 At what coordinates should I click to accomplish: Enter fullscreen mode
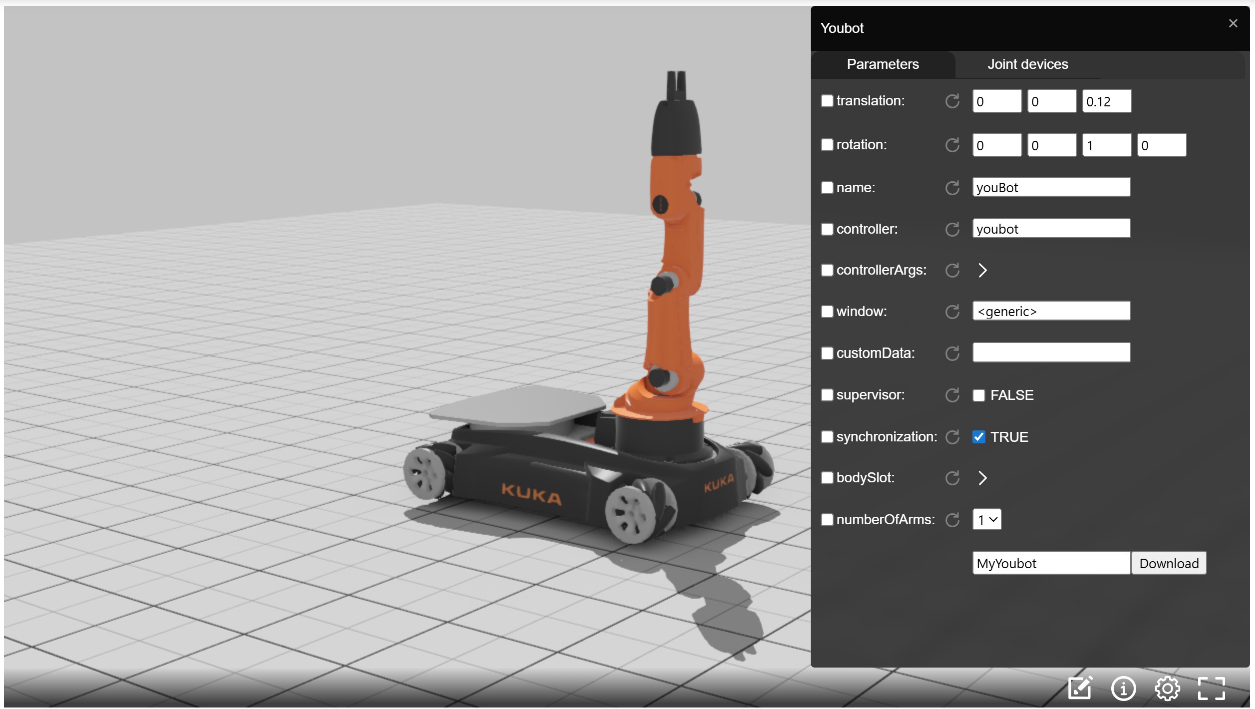pyautogui.click(x=1212, y=690)
